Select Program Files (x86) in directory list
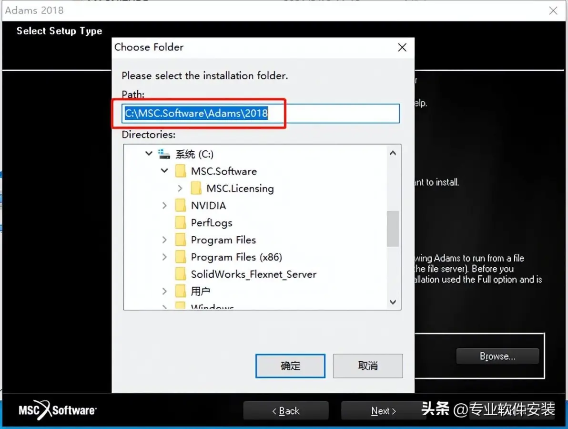The width and height of the screenshot is (568, 429). 236,257
